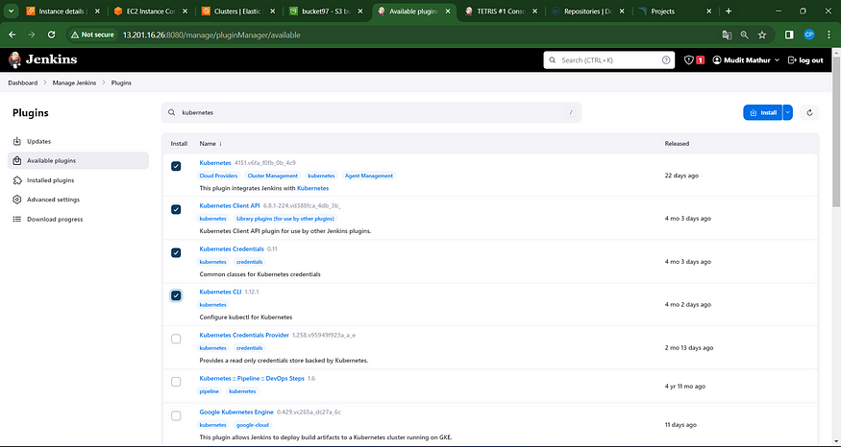Click the Updates download icon in sidebar
841x447 pixels.
click(x=17, y=141)
